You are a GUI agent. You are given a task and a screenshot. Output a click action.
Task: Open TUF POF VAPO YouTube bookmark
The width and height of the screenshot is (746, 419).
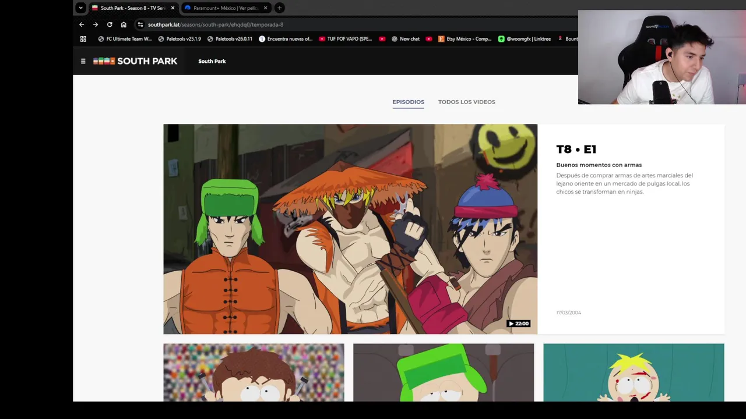345,39
